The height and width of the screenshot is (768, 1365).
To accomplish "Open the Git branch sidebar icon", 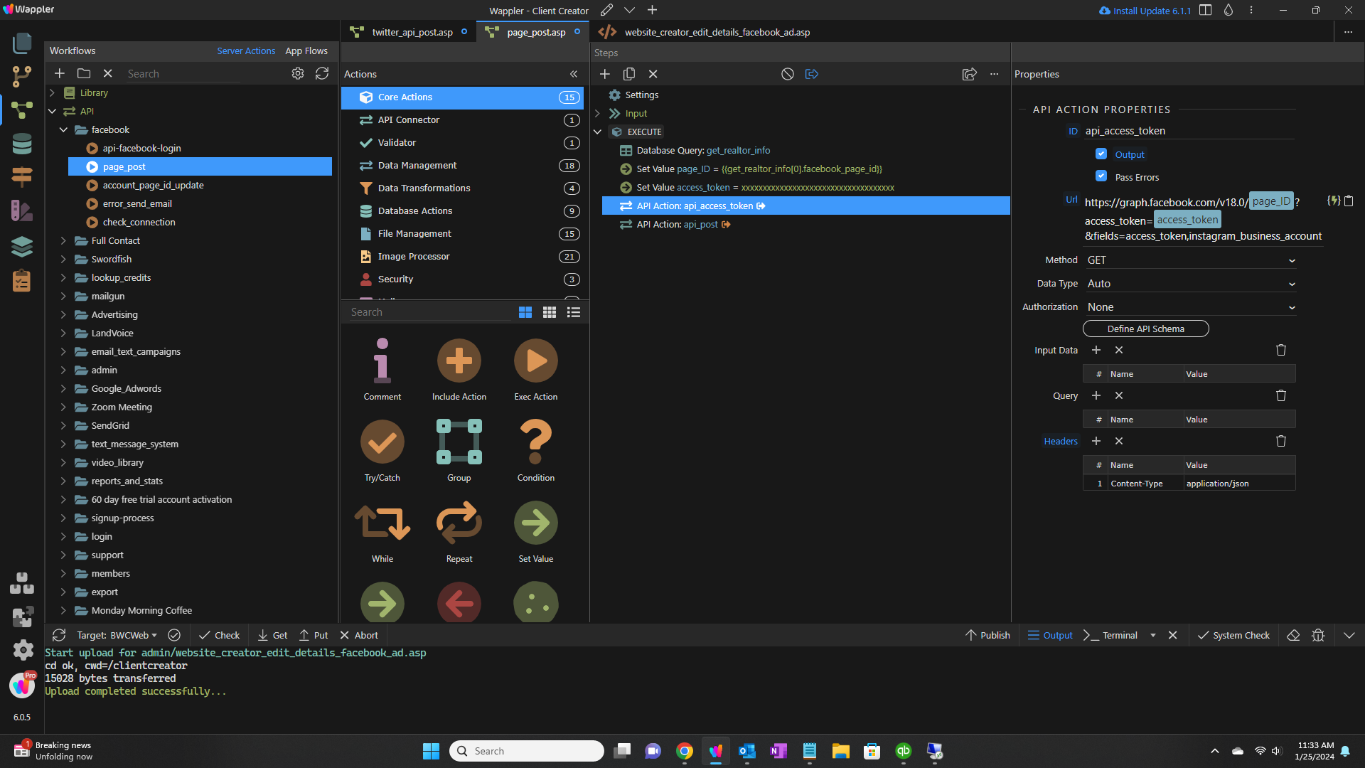I will [22, 76].
